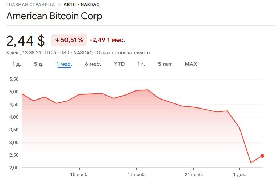275x182 pixels.
Task: Click the 1 дек. date axis label
Action: 239,175
